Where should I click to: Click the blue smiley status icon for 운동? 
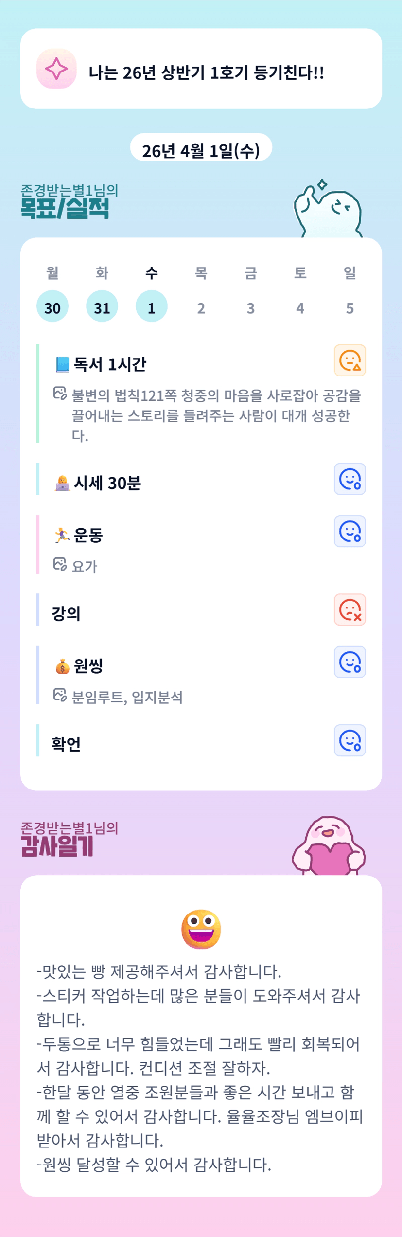coord(350,531)
